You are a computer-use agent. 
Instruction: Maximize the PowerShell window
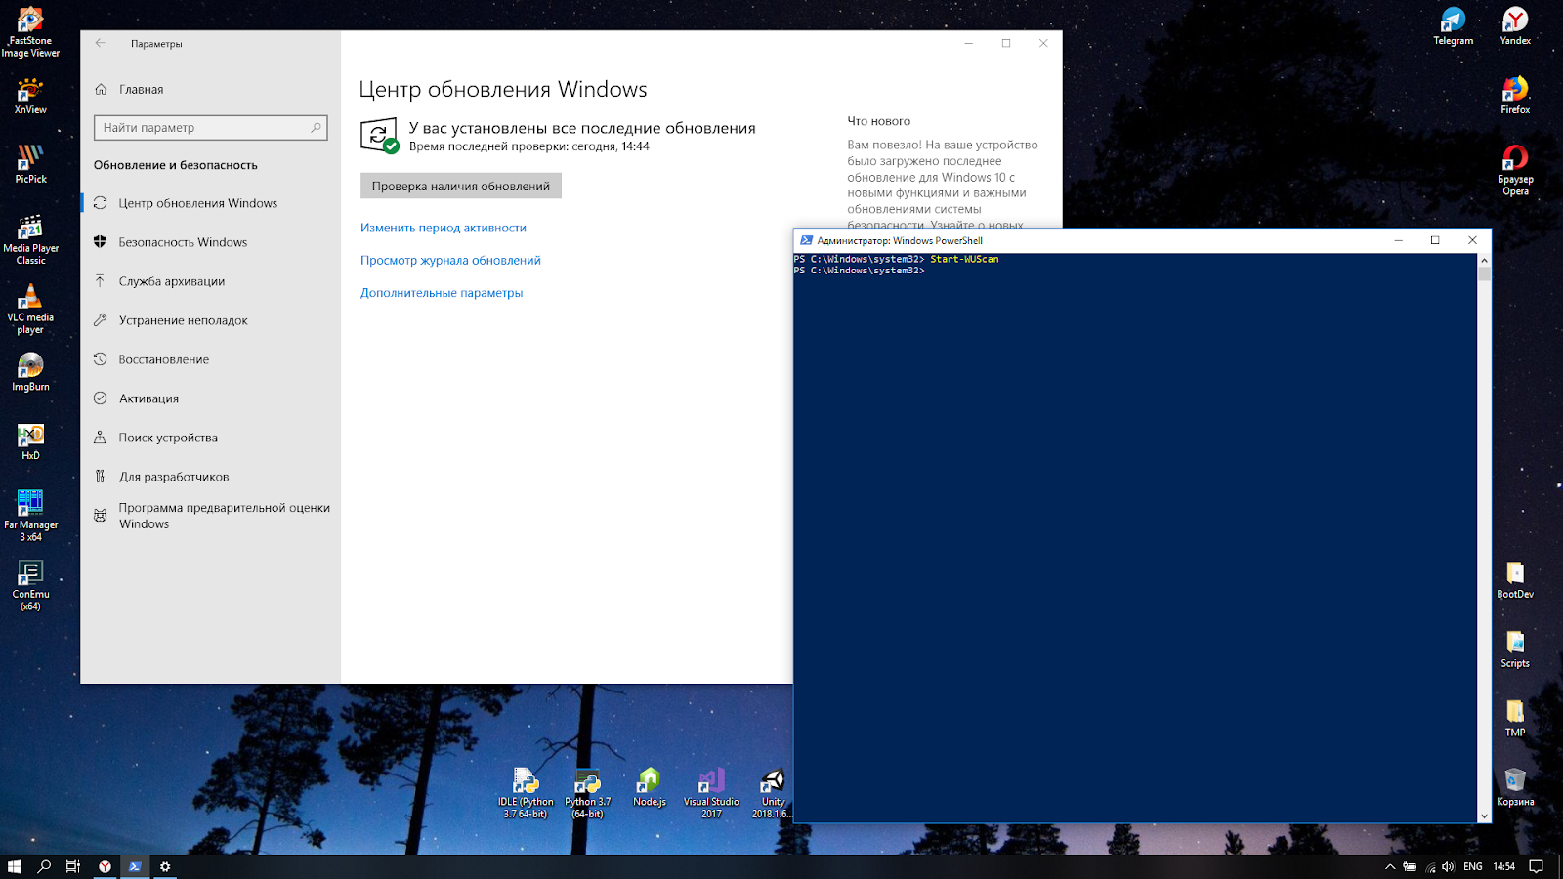pos(1435,240)
